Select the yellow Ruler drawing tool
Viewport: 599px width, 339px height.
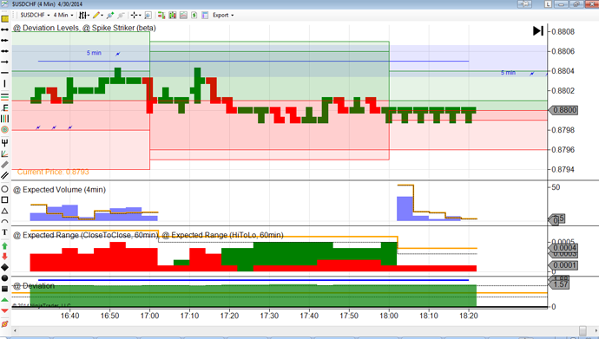[4, 19]
